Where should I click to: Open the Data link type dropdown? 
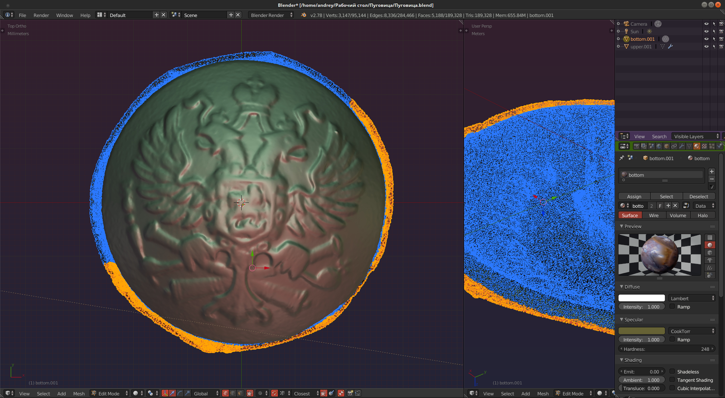click(x=704, y=206)
